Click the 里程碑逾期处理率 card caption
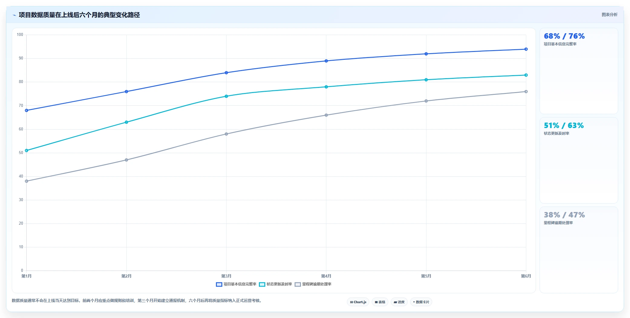Viewport: 630px width, 318px height. [x=558, y=223]
